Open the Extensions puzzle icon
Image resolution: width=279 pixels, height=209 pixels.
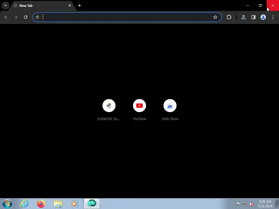point(229,17)
